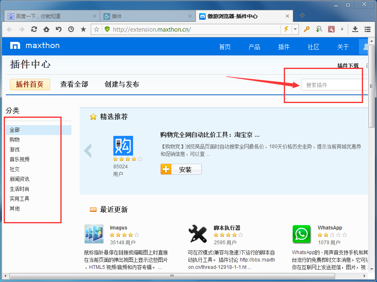Reload the page with the refresh icon
377x282 pixels.
coord(34,29)
